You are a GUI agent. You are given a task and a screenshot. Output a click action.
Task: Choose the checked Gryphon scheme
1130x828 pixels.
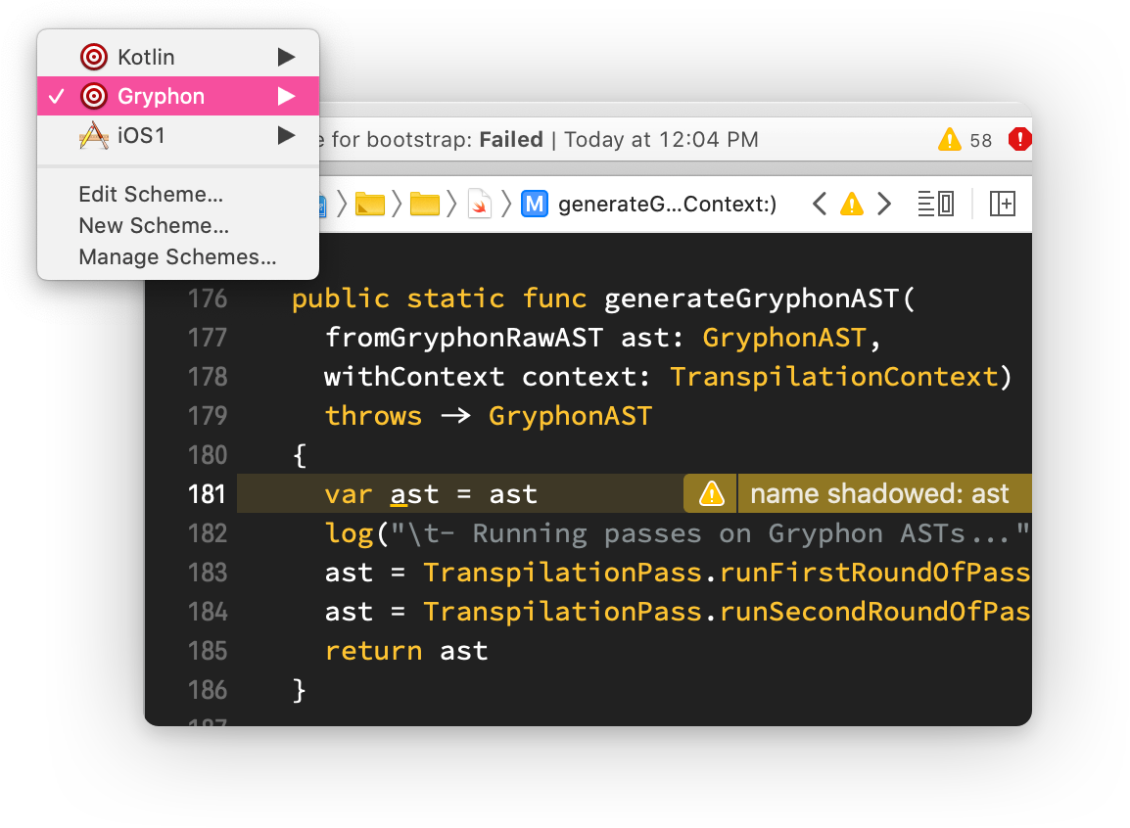pyautogui.click(x=178, y=96)
